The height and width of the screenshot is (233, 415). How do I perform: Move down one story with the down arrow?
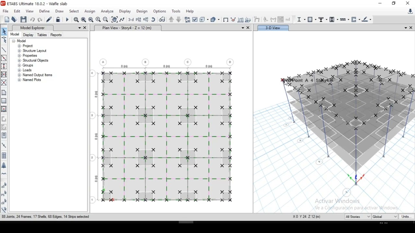(x=178, y=19)
